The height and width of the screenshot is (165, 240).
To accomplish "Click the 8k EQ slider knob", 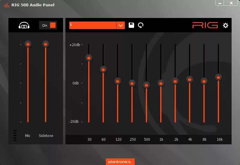I will pyautogui.click(x=204, y=81).
